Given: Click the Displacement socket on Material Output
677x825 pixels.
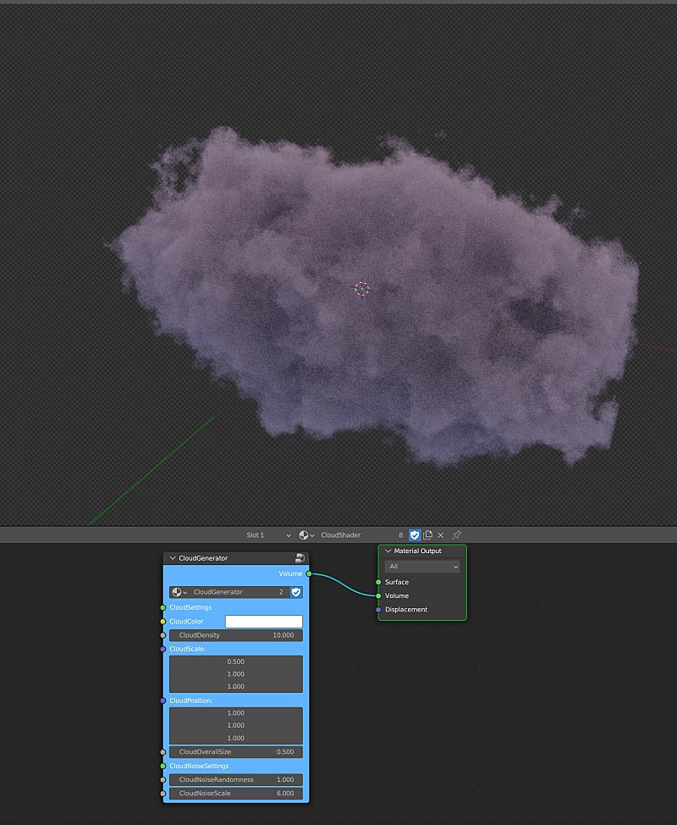Looking at the screenshot, I should 378,609.
